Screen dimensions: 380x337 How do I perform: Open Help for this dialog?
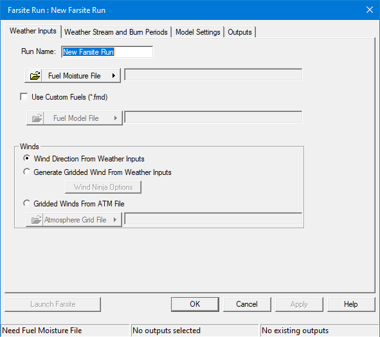(351, 304)
